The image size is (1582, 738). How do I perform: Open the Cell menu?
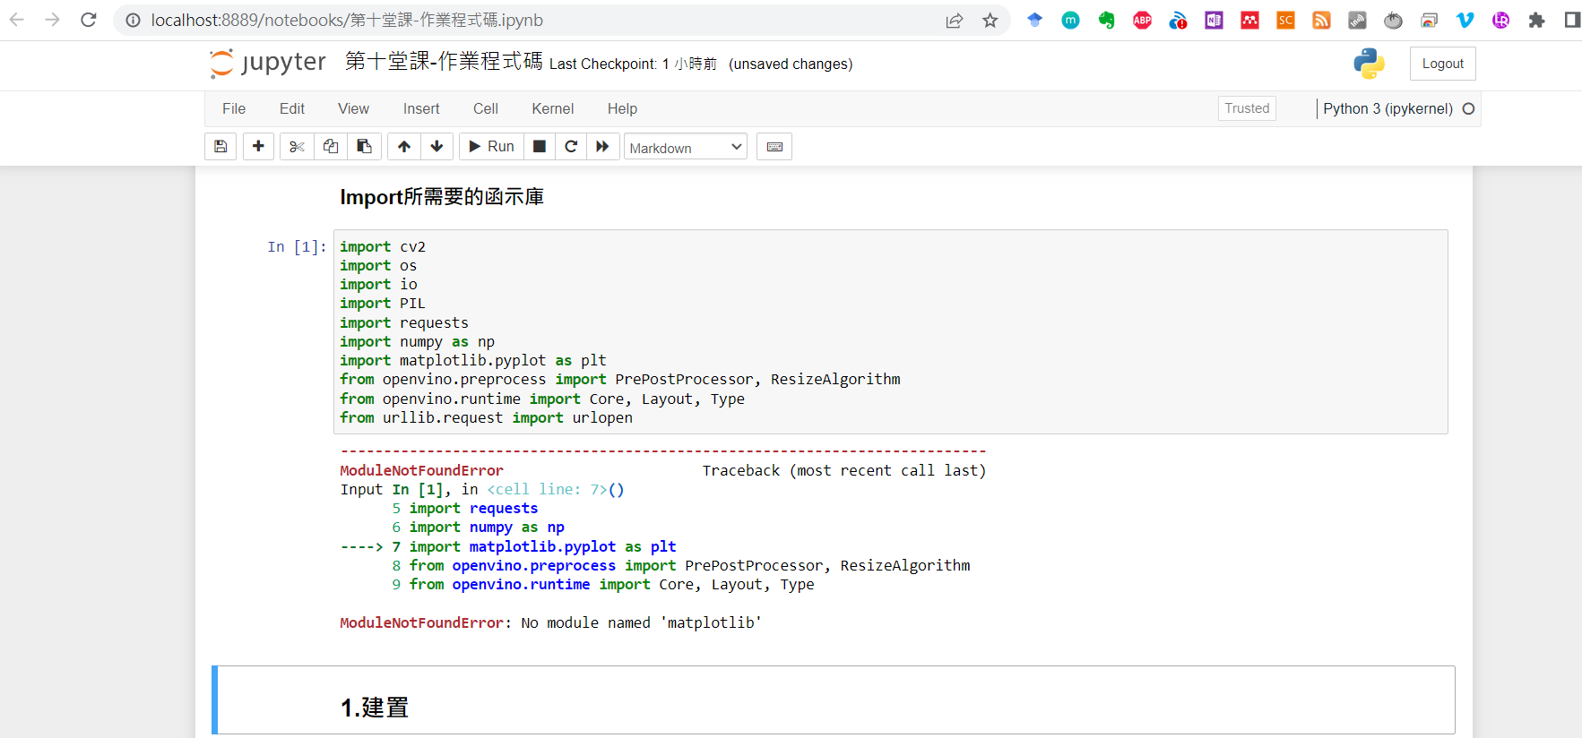[486, 108]
